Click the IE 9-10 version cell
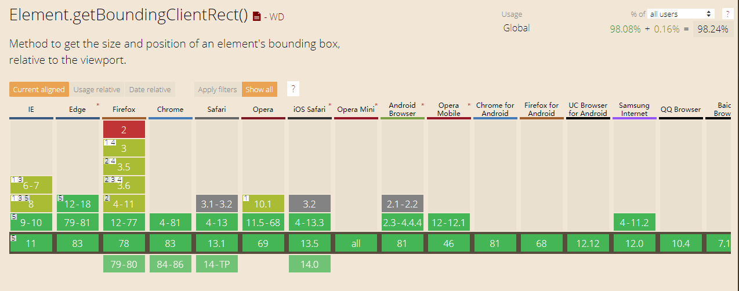This screenshot has width=739, height=291. [31, 222]
